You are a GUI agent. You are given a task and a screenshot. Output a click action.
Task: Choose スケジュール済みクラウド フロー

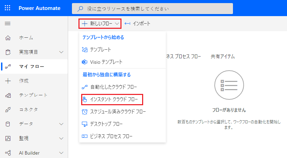[123, 112]
